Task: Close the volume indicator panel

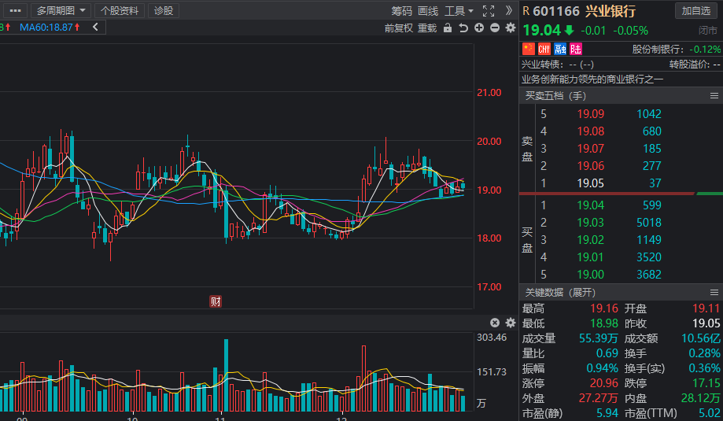Action: coord(495,323)
